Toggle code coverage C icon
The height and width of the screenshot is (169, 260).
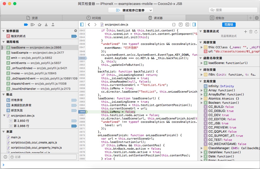(x=187, y=25)
